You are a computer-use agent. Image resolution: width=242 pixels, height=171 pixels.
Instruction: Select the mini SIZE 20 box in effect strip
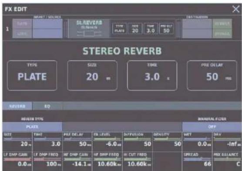135,28
